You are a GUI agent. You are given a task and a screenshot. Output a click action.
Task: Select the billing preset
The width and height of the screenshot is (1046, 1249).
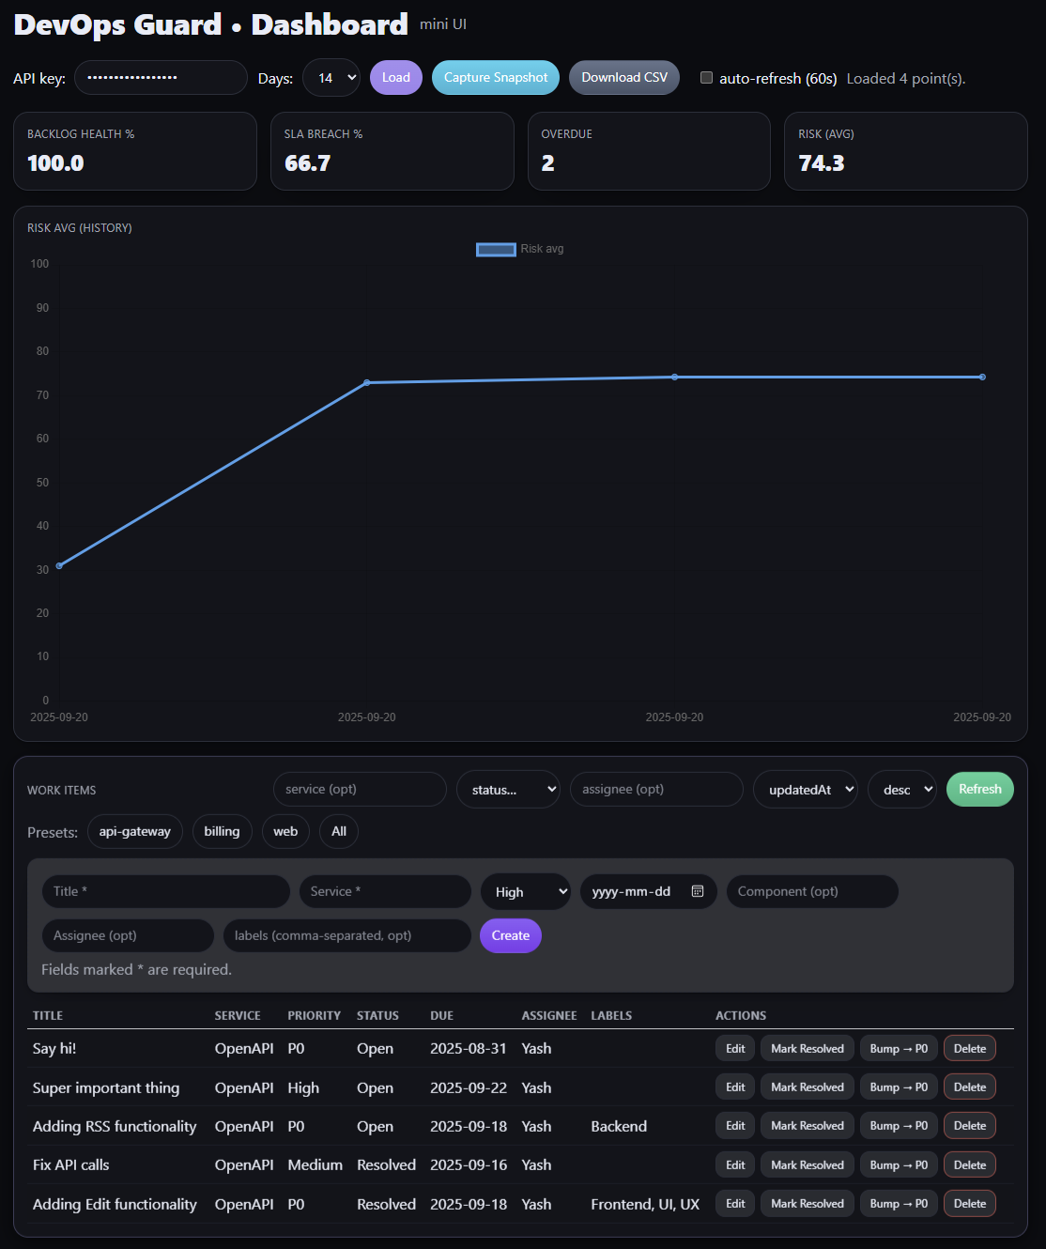coord(222,831)
